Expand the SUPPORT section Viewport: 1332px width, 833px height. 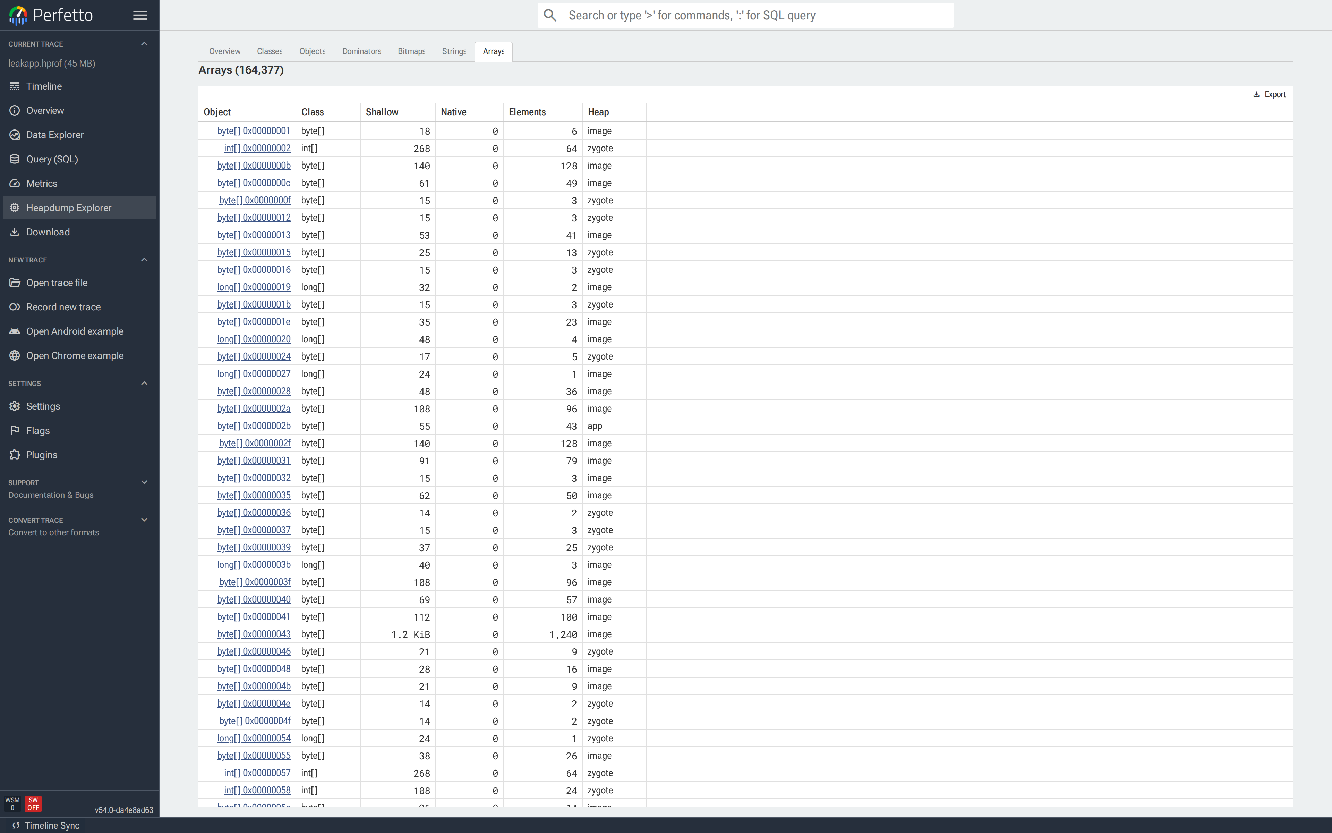coord(144,482)
